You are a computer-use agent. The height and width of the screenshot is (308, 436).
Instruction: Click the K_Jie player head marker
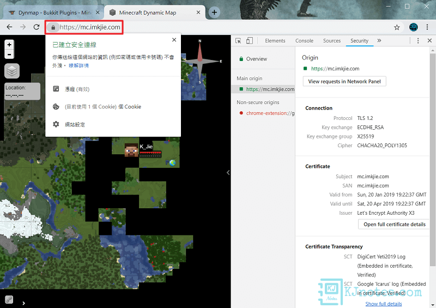(x=131, y=150)
